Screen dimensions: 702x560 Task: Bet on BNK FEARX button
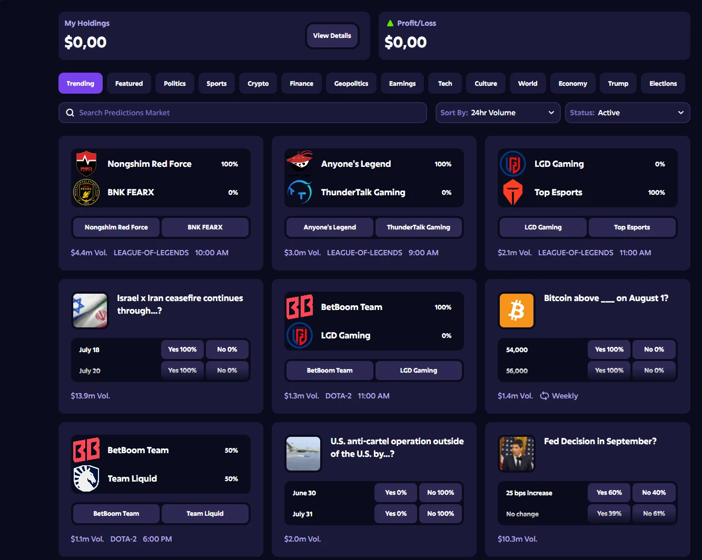pyautogui.click(x=205, y=227)
